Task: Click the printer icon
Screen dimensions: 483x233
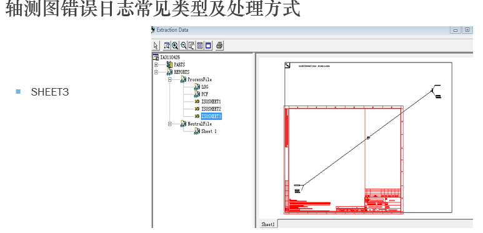Action: tap(219, 46)
